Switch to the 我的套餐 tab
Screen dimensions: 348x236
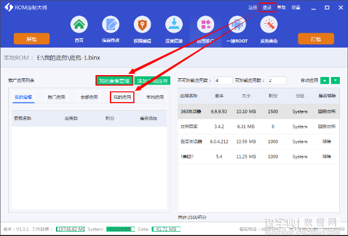(23, 97)
